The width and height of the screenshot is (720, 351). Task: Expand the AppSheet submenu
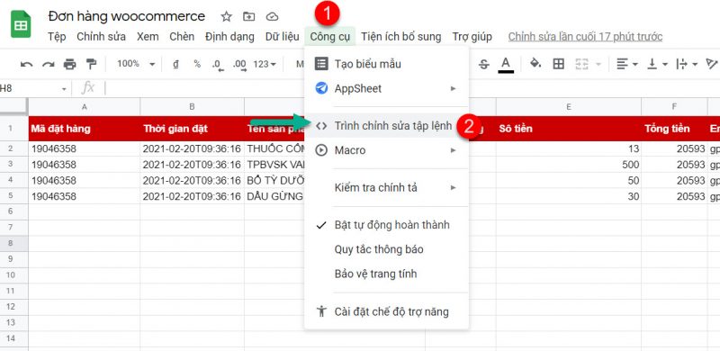[453, 88]
